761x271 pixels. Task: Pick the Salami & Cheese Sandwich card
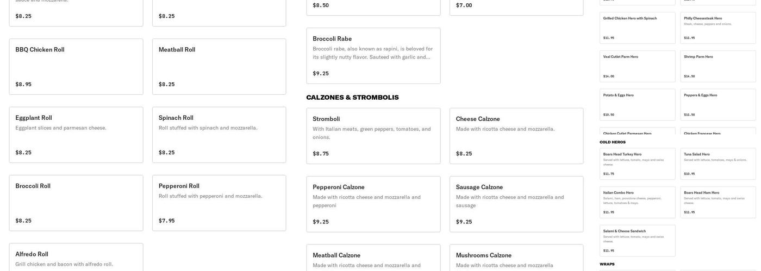point(638,241)
